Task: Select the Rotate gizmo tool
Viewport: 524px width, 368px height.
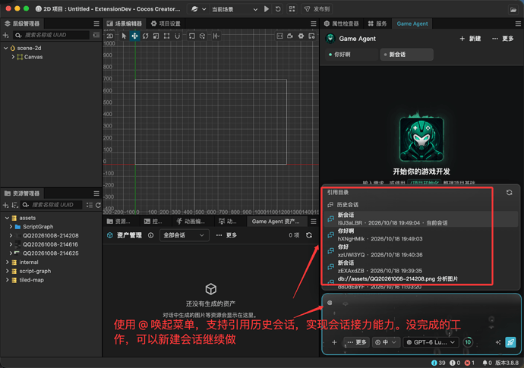Action: click(x=145, y=36)
